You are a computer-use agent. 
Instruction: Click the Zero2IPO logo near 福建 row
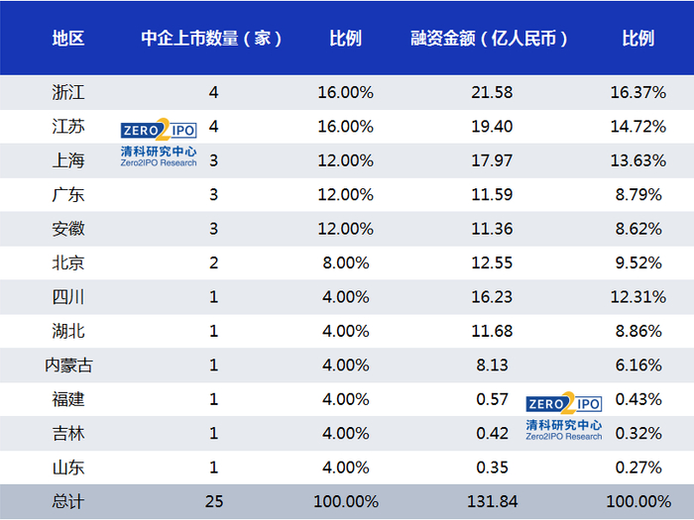pos(563,416)
